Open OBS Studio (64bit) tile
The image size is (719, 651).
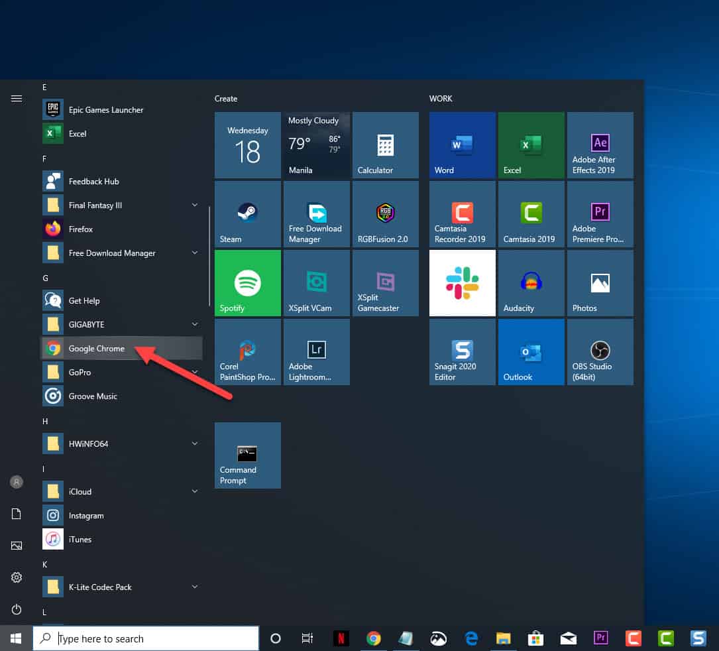pyautogui.click(x=600, y=352)
